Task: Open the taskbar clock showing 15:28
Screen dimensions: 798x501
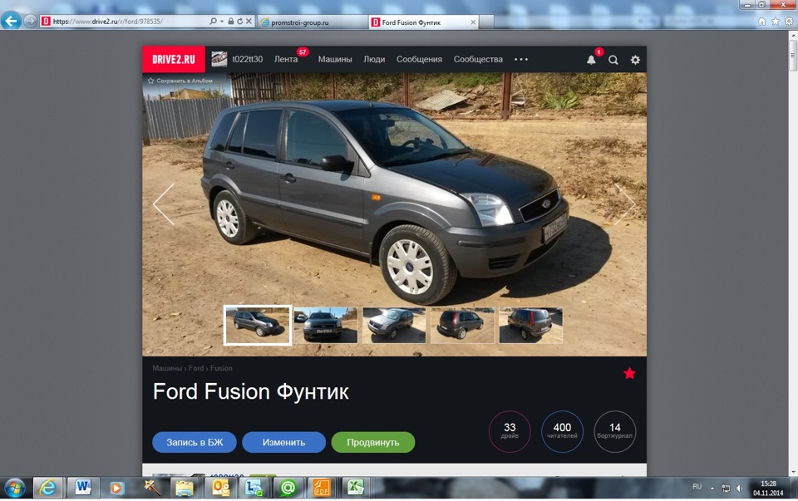Action: tap(768, 489)
